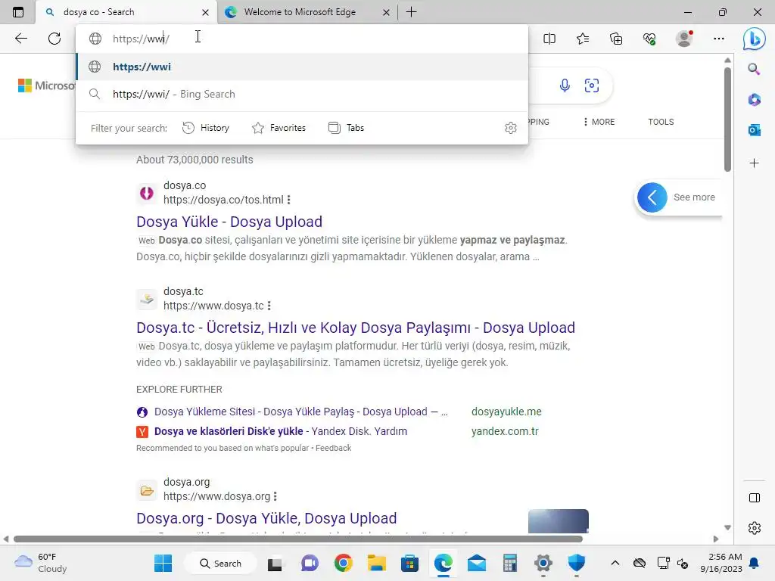Show hidden tray icons chevron
775x581 pixels.
click(615, 563)
